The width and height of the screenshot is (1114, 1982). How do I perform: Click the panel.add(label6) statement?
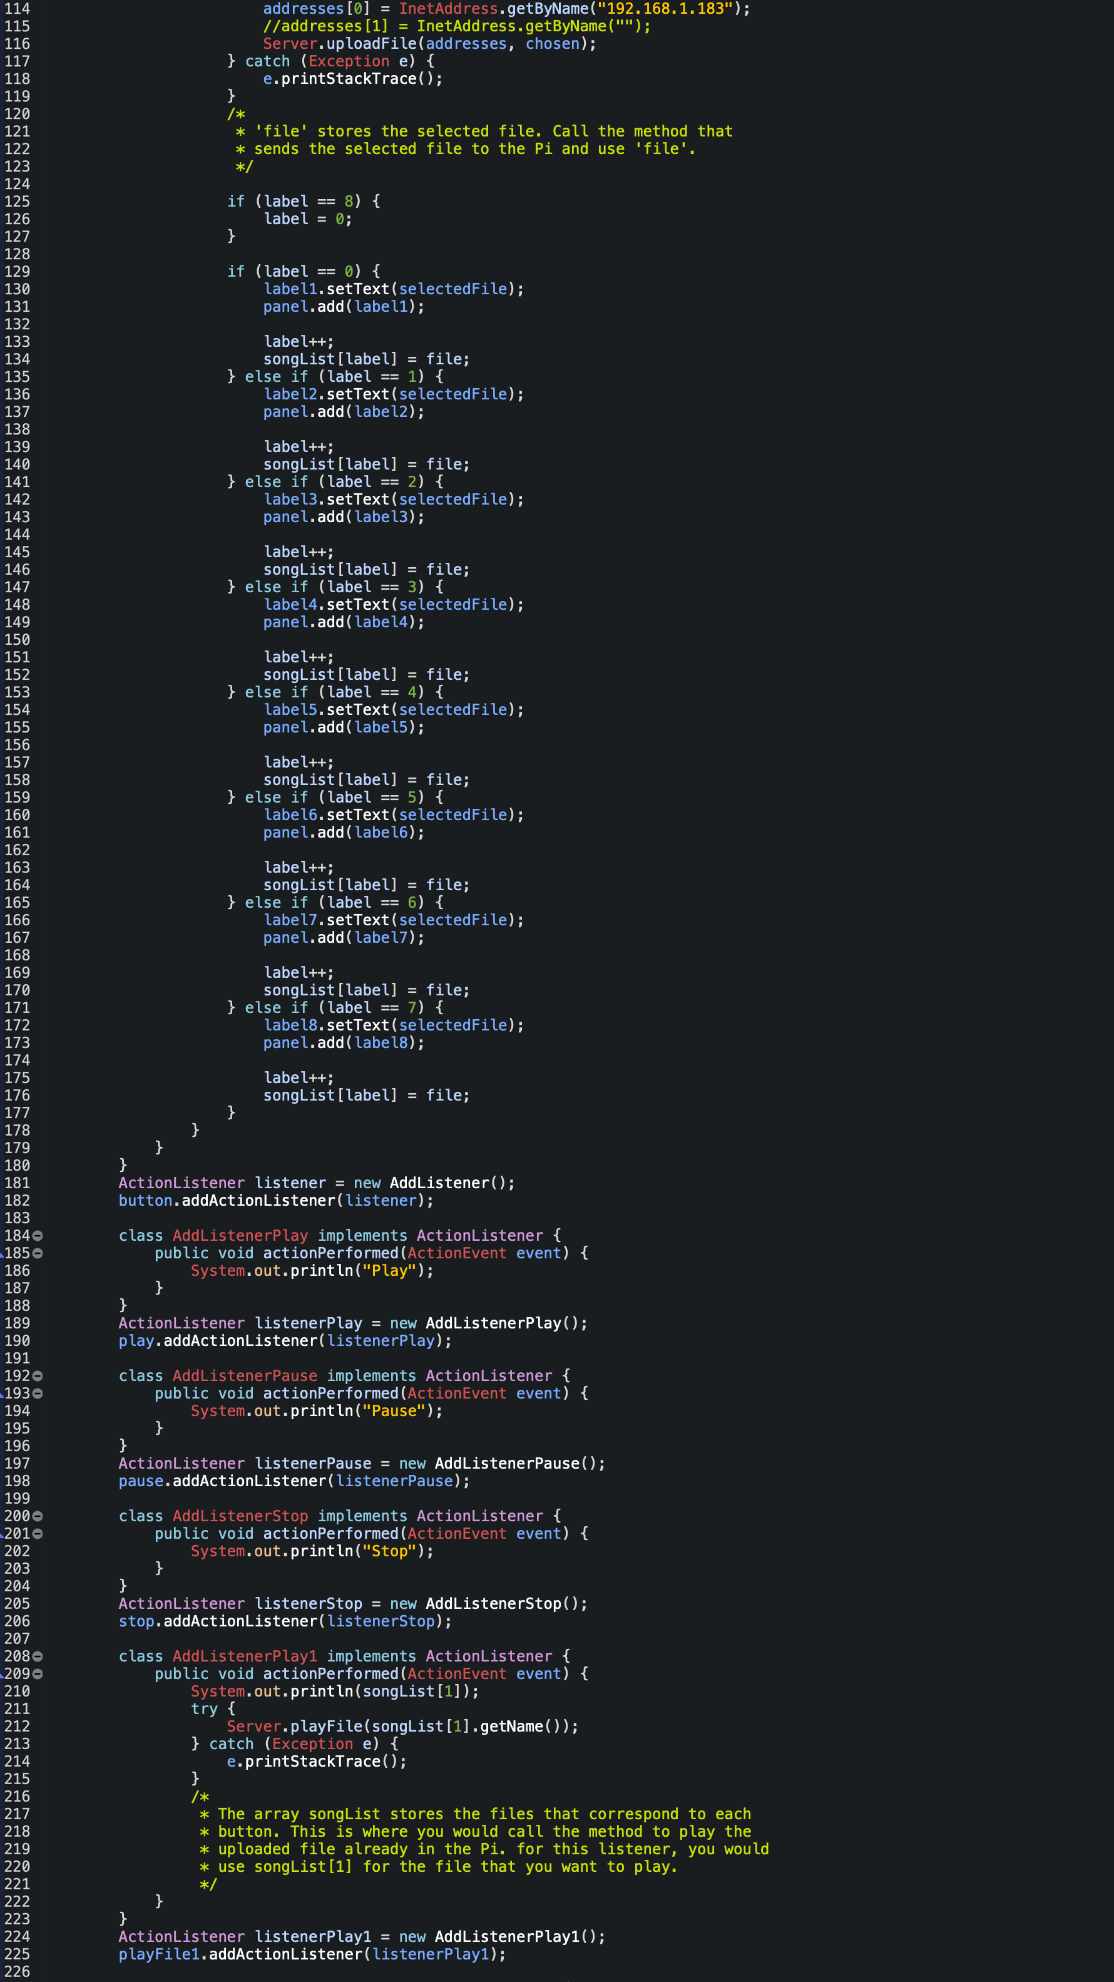(344, 833)
